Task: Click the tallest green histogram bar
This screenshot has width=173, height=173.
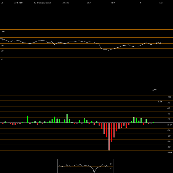Action: 67,118
